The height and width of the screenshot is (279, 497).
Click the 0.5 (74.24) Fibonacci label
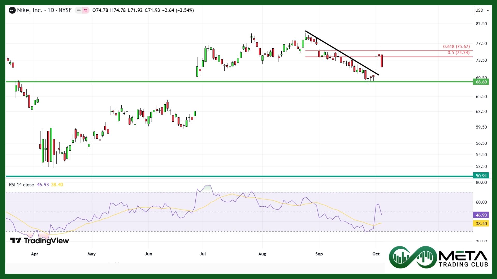coord(458,52)
